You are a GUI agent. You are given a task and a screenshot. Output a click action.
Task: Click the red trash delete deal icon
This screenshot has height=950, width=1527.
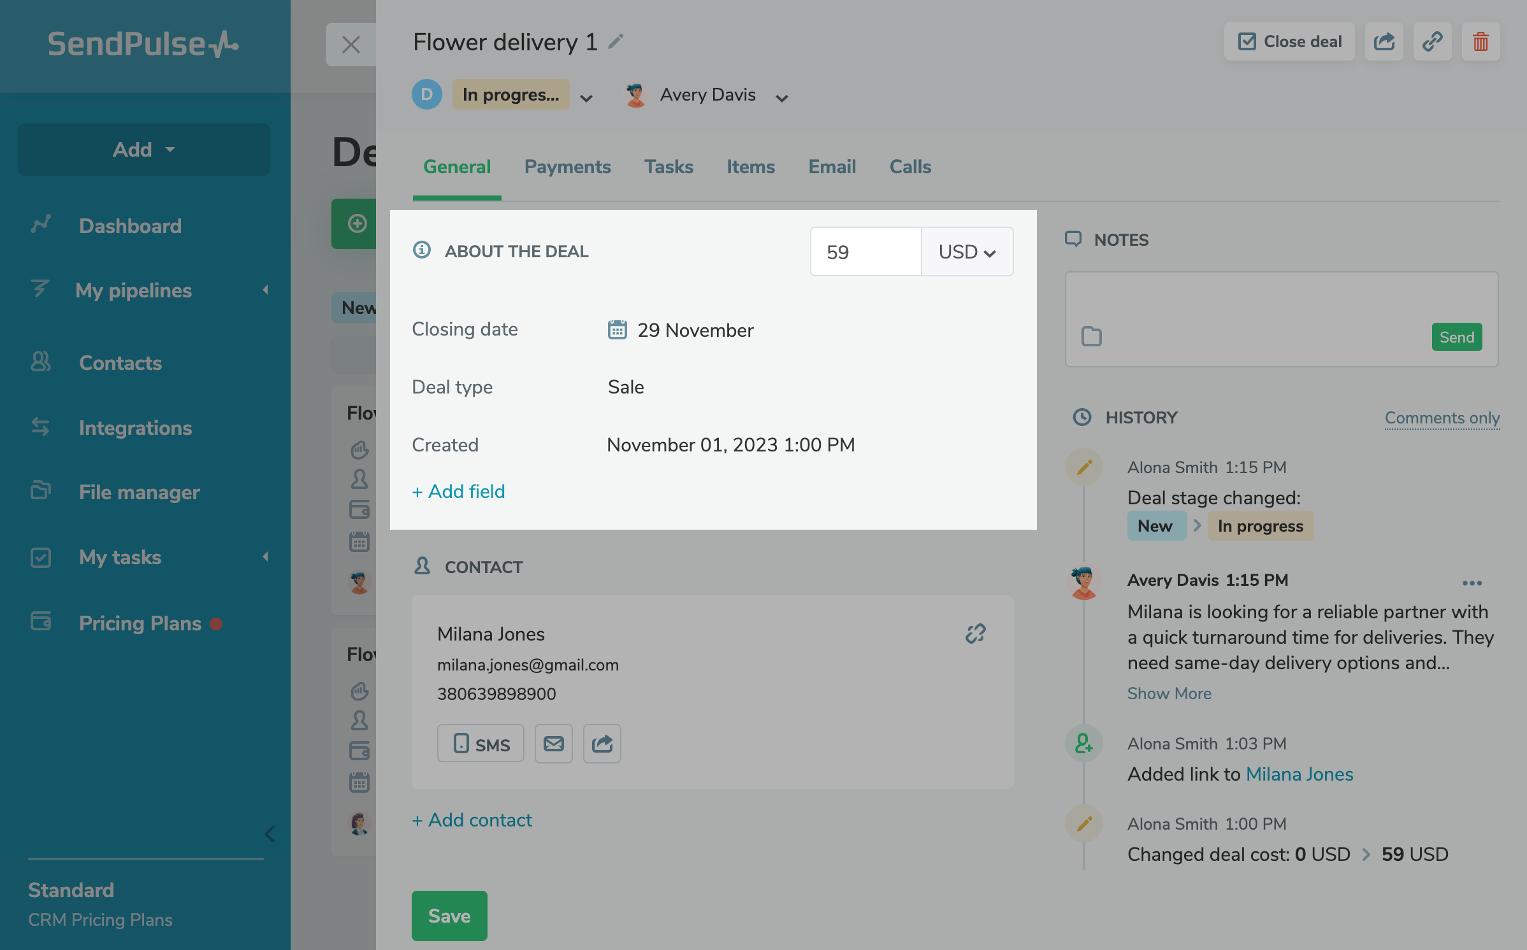1480,42
